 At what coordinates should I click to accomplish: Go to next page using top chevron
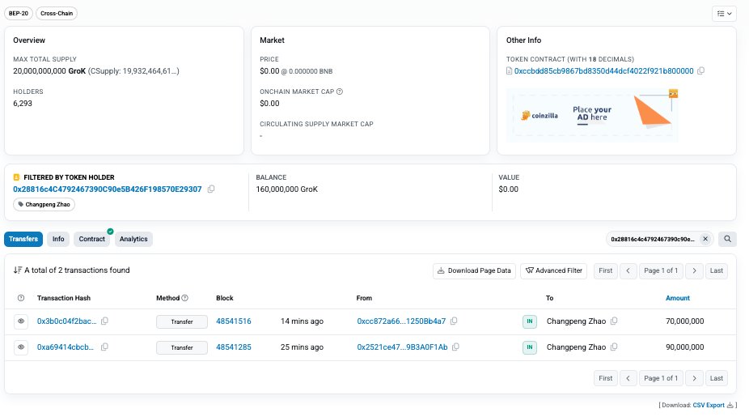[x=693, y=270]
